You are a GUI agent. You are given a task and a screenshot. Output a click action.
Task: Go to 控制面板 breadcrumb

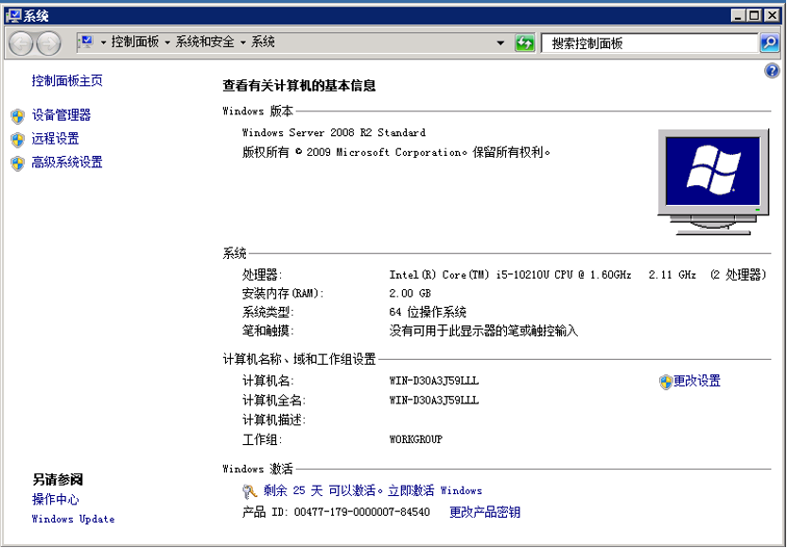click(x=135, y=42)
